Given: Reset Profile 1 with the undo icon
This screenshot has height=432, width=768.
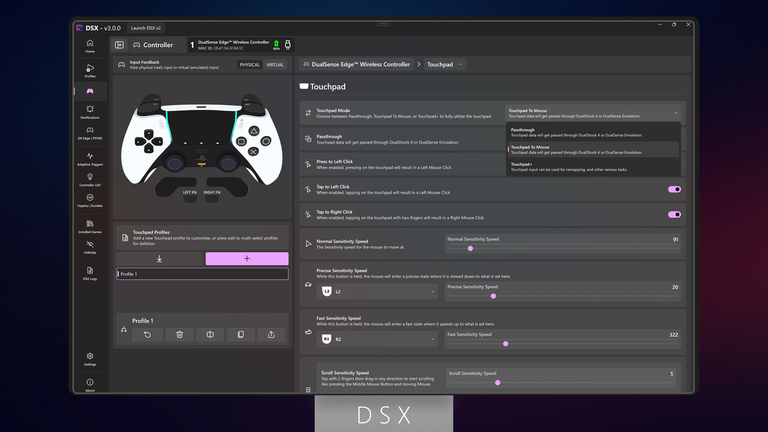Looking at the screenshot, I should [147, 334].
